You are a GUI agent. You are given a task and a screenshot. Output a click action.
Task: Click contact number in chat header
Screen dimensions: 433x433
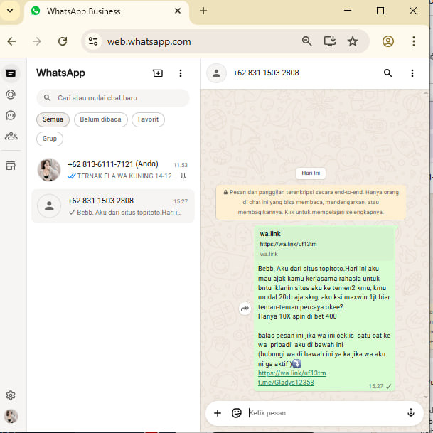[x=266, y=73]
